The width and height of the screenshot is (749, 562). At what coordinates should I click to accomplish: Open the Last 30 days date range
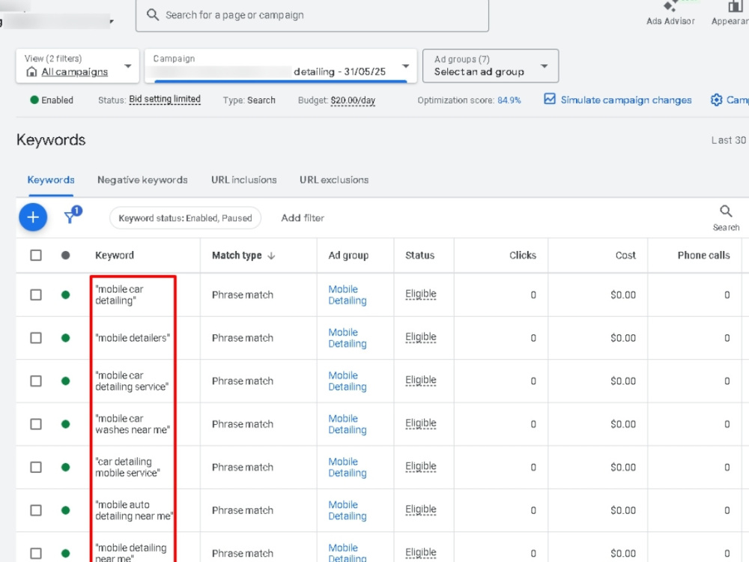729,140
